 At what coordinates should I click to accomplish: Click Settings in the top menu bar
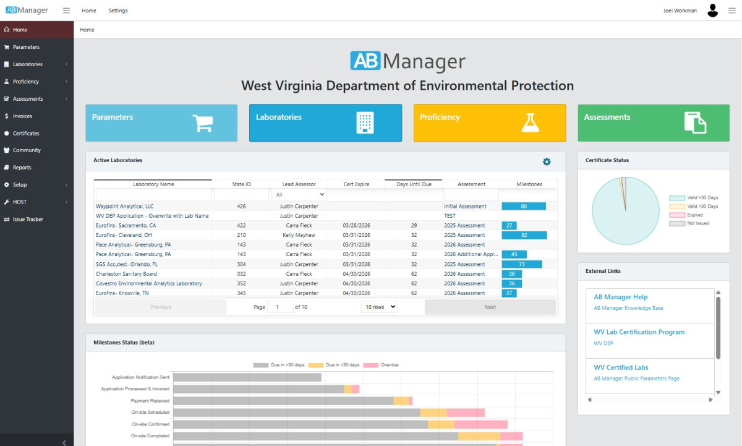(x=118, y=11)
